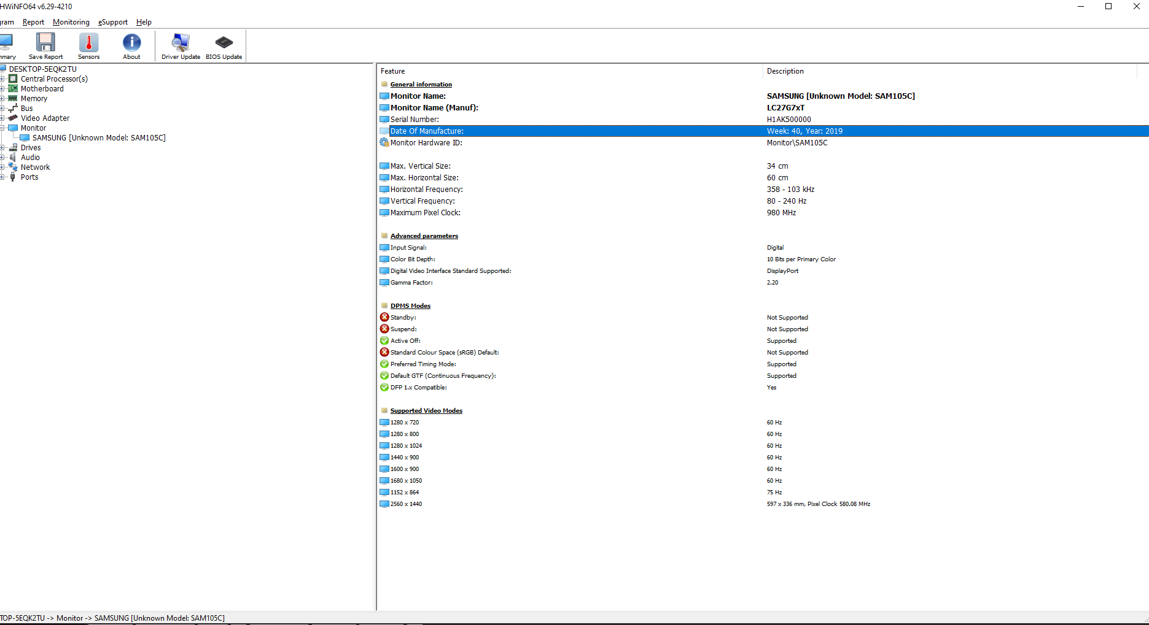The image size is (1149, 625).
Task: Select the Network icon in tree
Action: [13, 167]
